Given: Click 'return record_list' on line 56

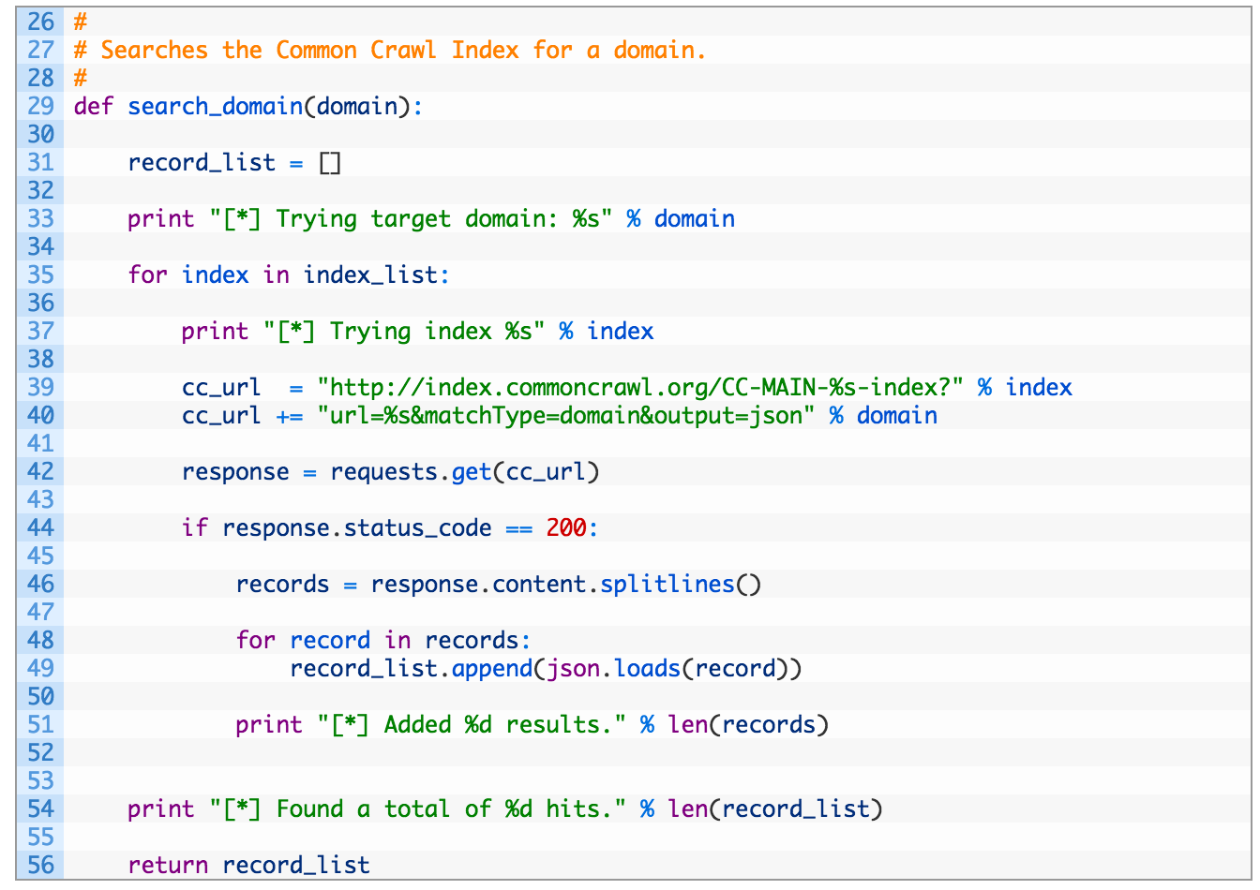Looking at the screenshot, I should tap(248, 865).
